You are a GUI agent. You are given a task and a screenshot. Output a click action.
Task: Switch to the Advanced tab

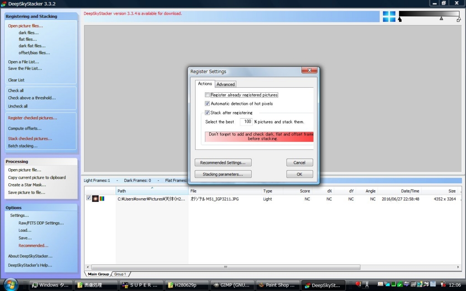pyautogui.click(x=226, y=84)
